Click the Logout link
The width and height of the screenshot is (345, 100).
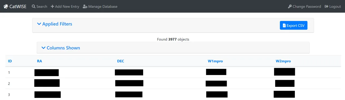[333, 6]
